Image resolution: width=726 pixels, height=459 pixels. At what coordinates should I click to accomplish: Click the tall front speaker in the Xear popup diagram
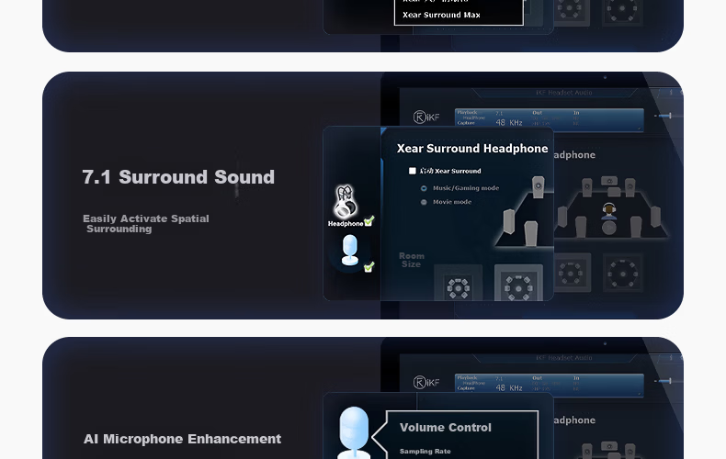click(x=538, y=187)
